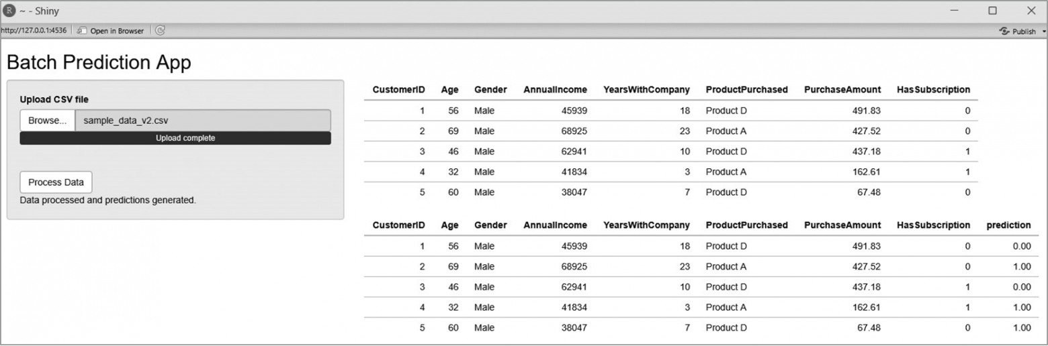Click the 67.48 amount in the top table
The image size is (1048, 346).
(867, 192)
